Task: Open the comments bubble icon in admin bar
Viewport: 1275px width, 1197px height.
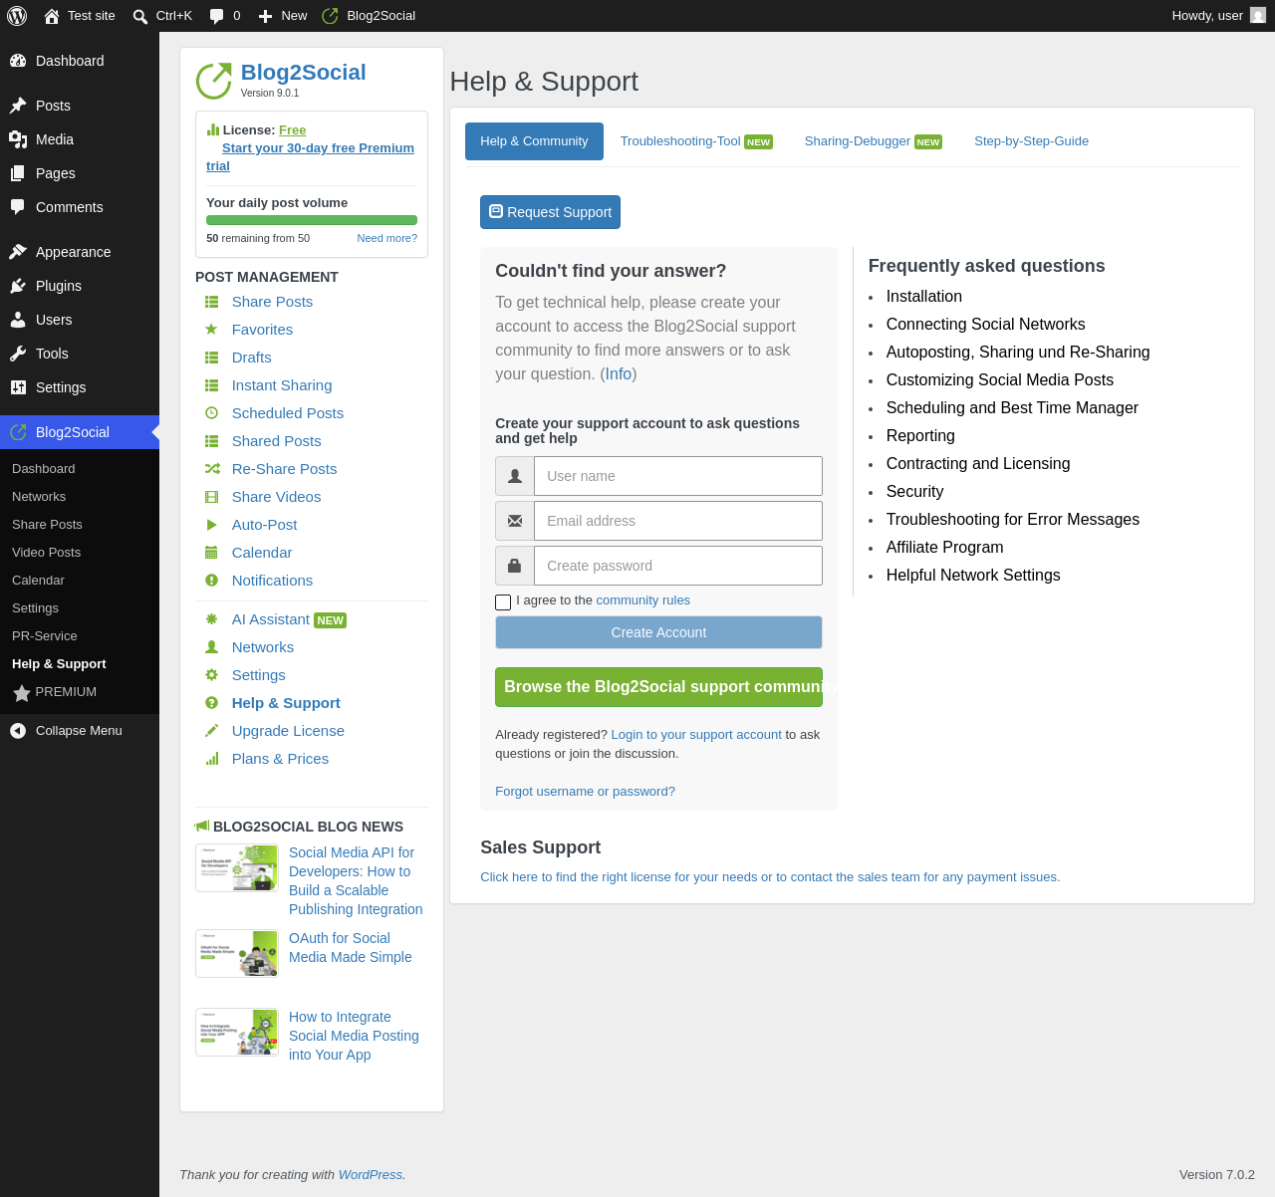Action: 216,16
